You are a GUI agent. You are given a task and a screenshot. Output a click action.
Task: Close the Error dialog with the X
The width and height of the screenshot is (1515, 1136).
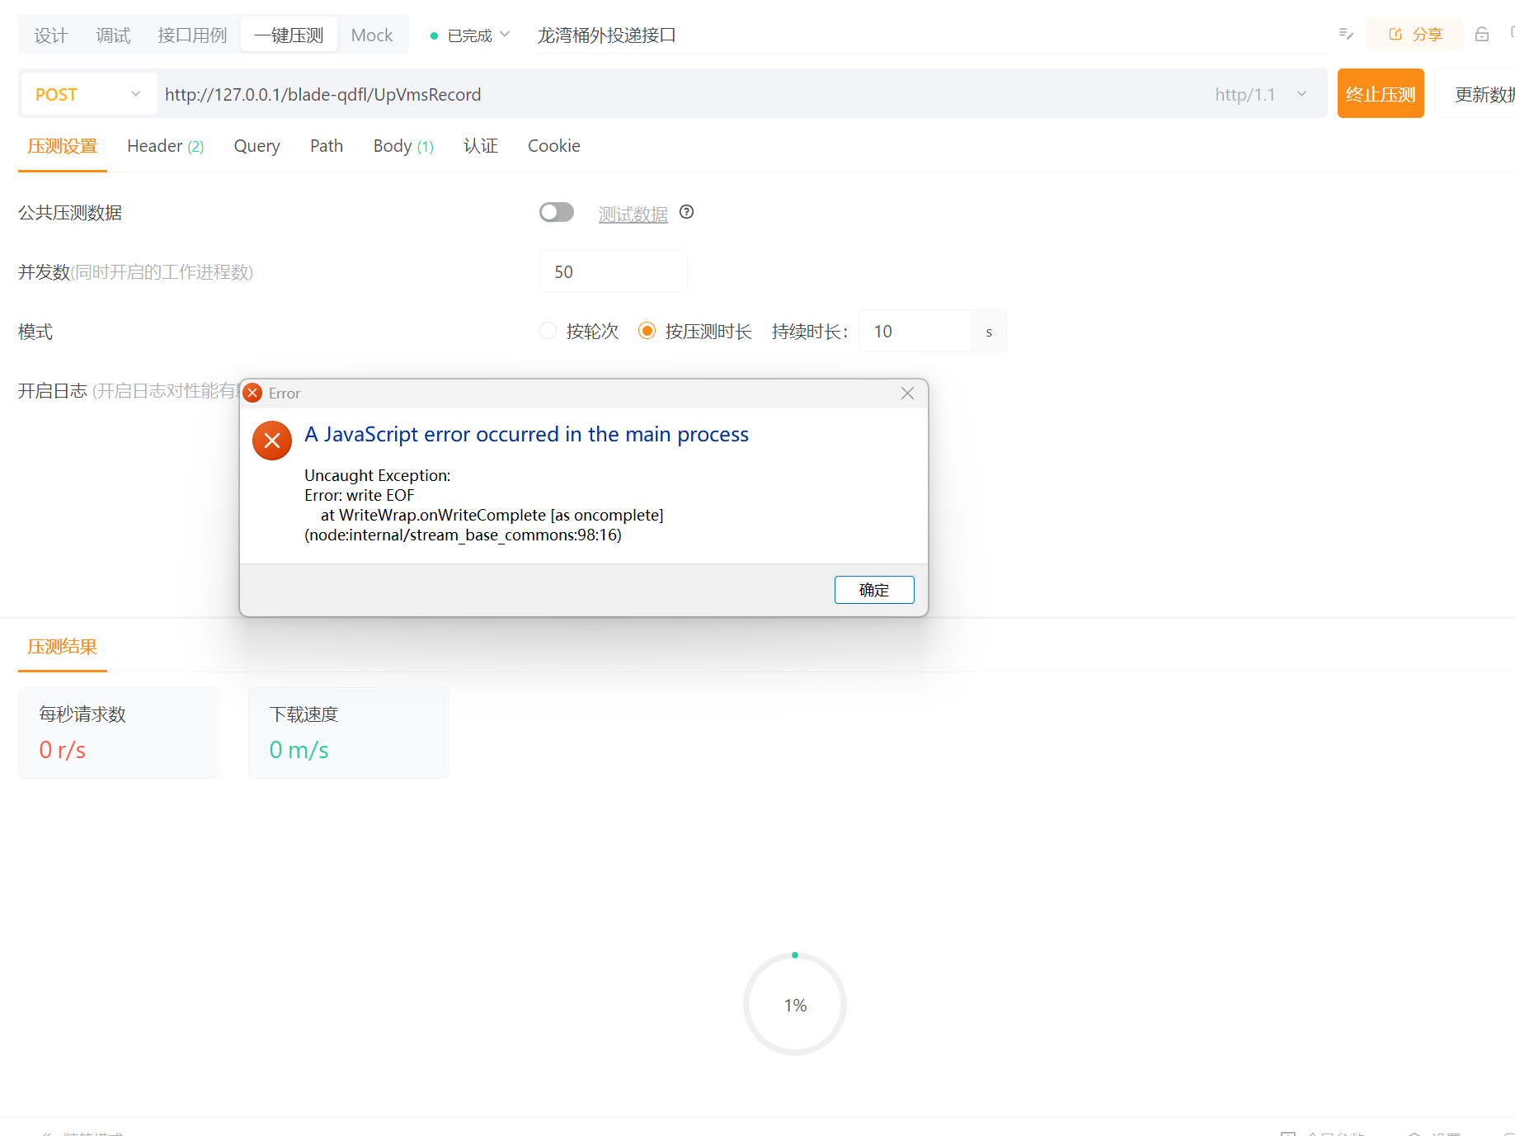pos(907,394)
